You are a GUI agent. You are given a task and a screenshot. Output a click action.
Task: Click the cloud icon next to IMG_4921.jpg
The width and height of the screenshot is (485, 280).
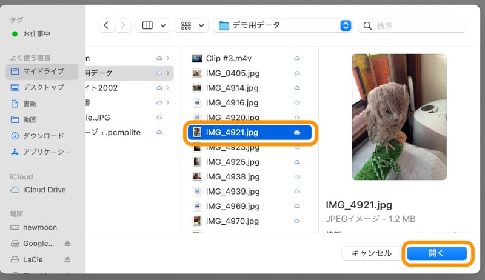tap(297, 132)
